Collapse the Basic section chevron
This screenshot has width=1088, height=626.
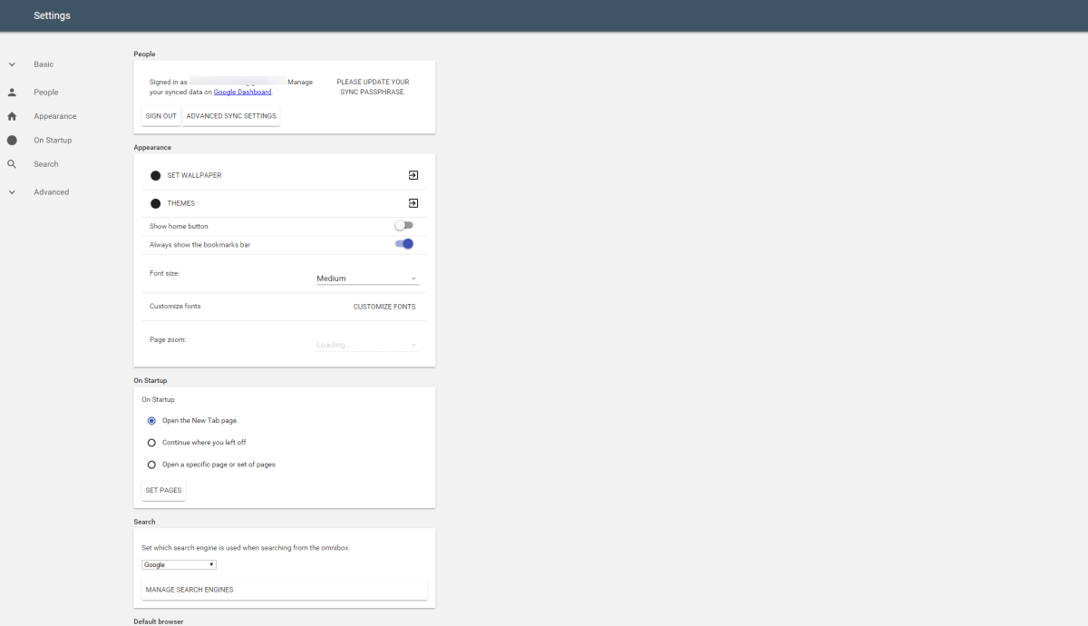12,64
